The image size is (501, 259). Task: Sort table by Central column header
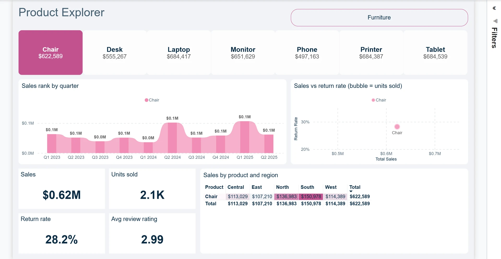coord(236,187)
